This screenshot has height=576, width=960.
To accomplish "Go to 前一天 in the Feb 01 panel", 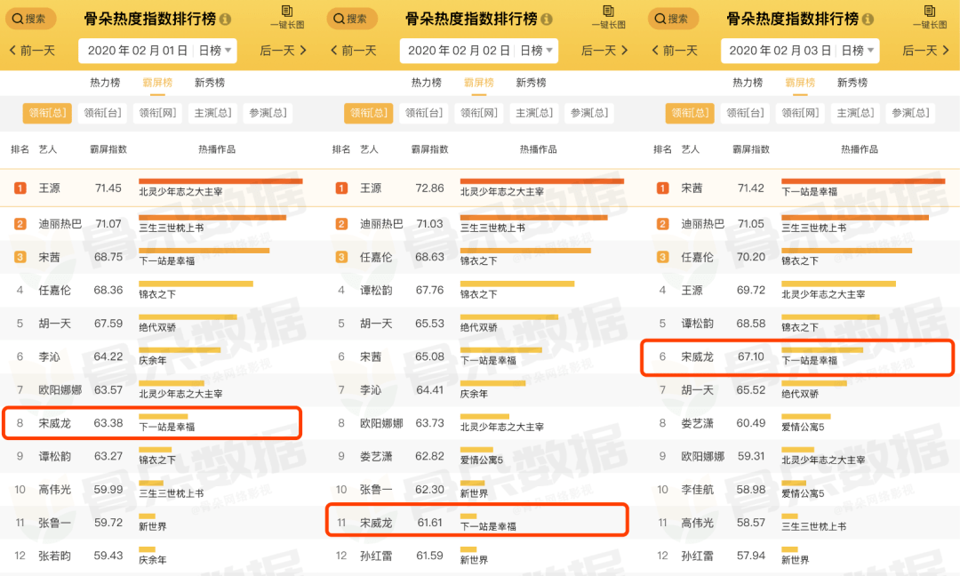I will (x=33, y=50).
